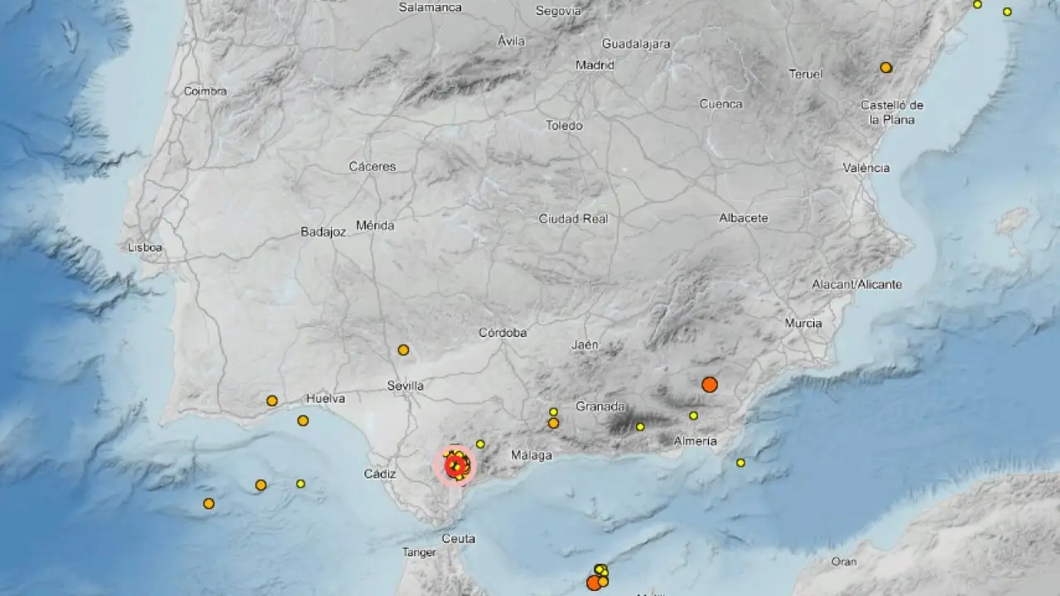Open the orange marker east of Teruel

[886, 68]
